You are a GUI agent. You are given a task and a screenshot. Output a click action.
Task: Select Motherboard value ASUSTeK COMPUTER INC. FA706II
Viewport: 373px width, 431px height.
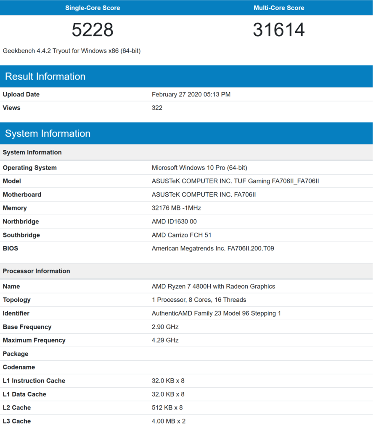pyautogui.click(x=204, y=194)
